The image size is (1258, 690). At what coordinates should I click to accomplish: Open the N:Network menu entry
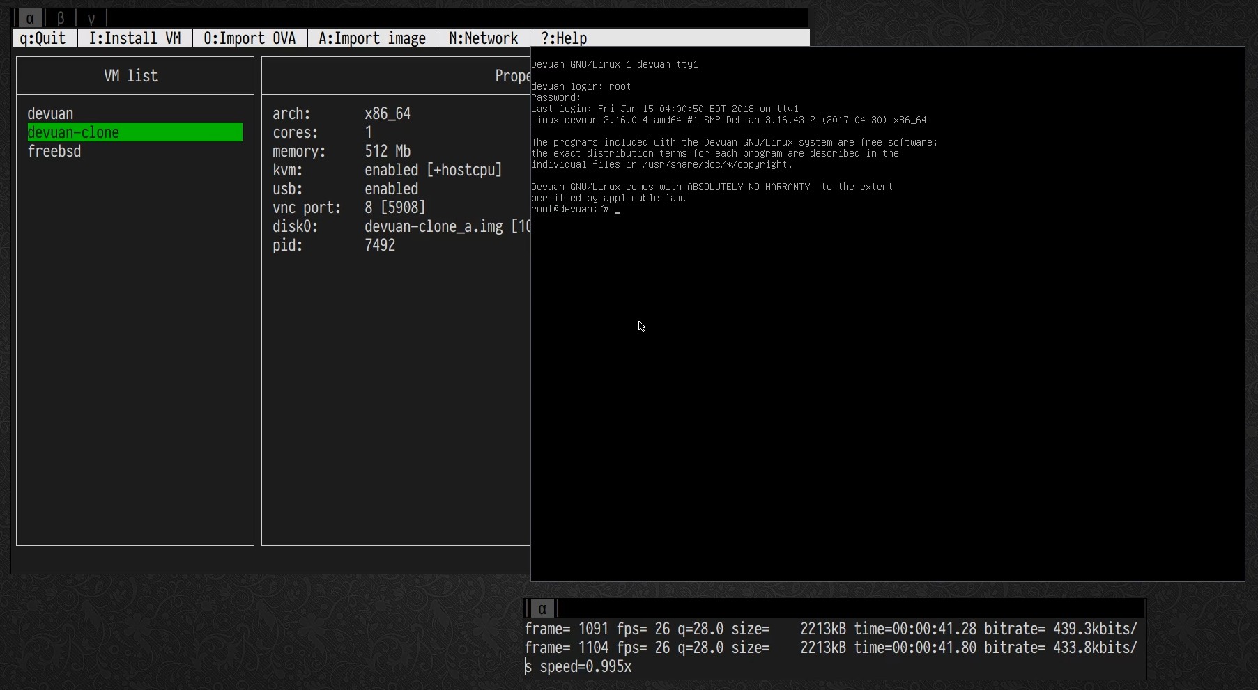[x=483, y=38]
